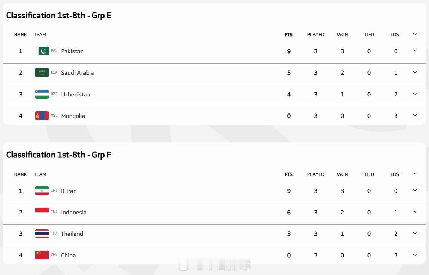Expand the IR Iran row chevron
The height and width of the screenshot is (275, 429).
coord(415,190)
